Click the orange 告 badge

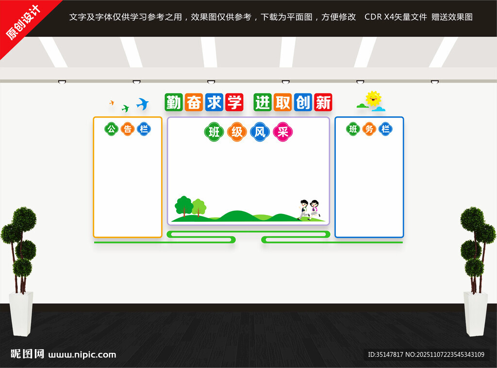[x=128, y=129]
